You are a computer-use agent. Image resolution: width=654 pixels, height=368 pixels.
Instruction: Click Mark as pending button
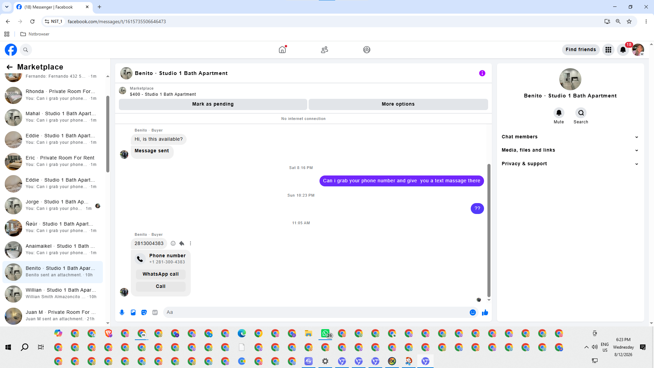(x=213, y=104)
